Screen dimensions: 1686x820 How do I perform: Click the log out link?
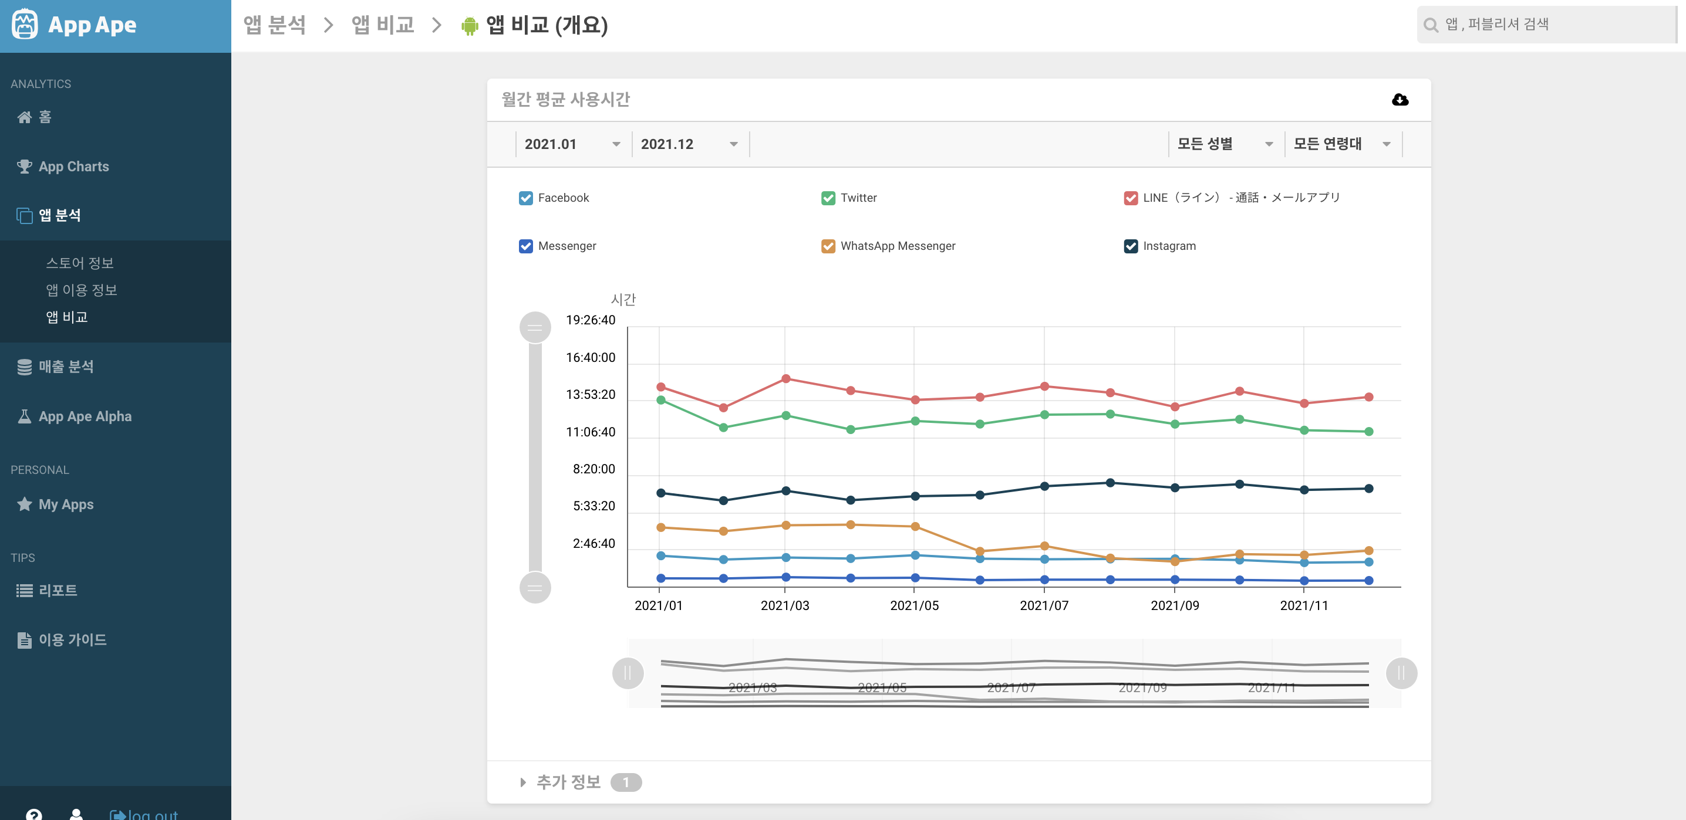click(x=144, y=814)
